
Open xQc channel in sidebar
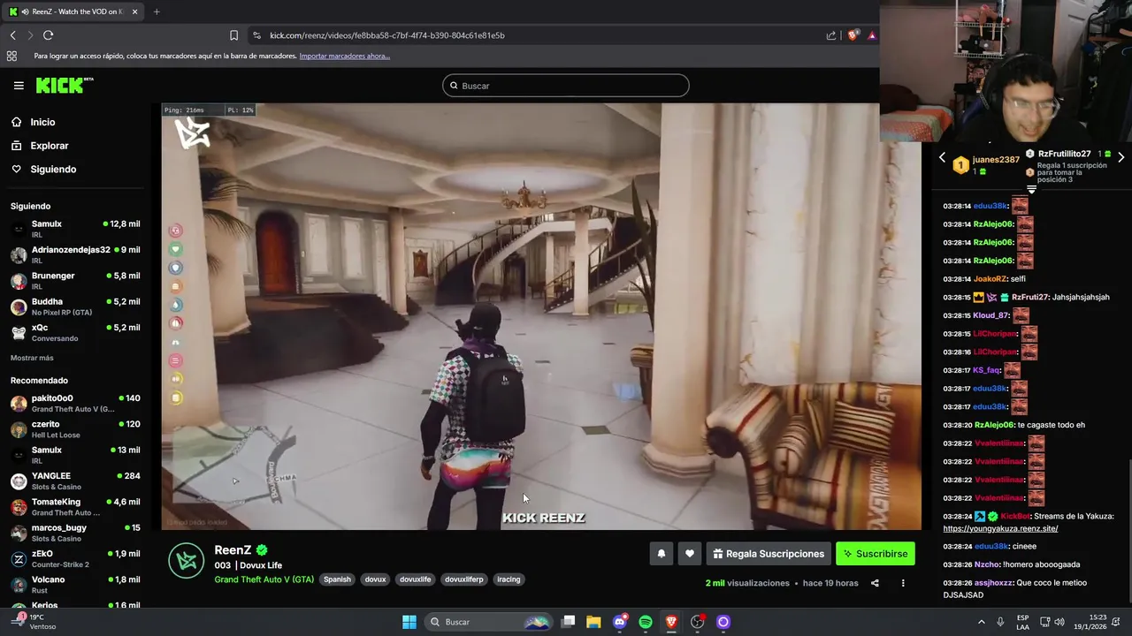(77, 332)
